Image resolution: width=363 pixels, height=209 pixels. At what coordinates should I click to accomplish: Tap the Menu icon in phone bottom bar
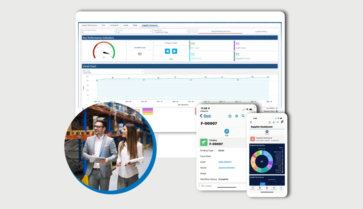coord(281,188)
